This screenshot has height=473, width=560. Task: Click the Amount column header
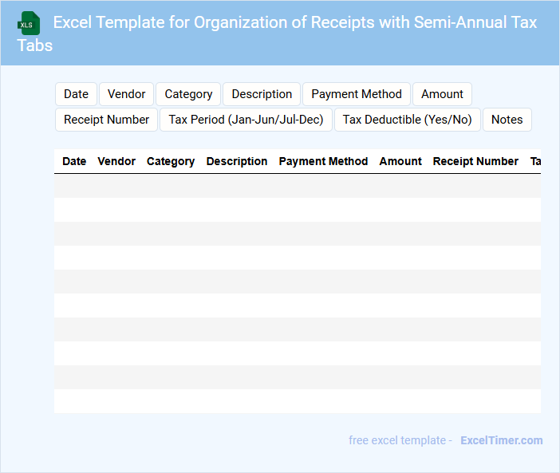click(x=400, y=161)
